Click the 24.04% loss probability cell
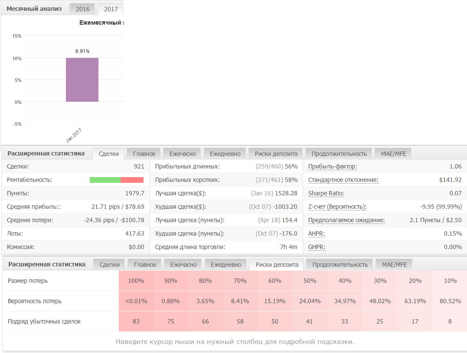Image resolution: width=467 pixels, height=353 pixels. click(x=310, y=301)
